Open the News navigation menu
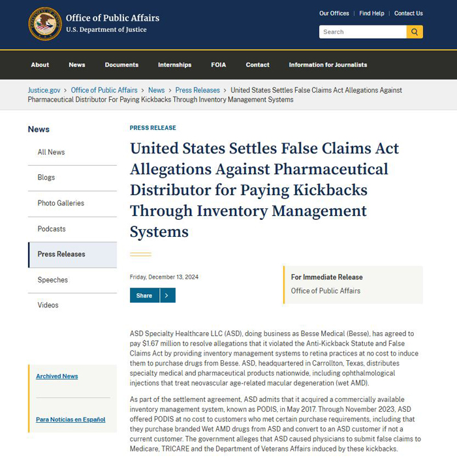This screenshot has width=457, height=460. [77, 65]
